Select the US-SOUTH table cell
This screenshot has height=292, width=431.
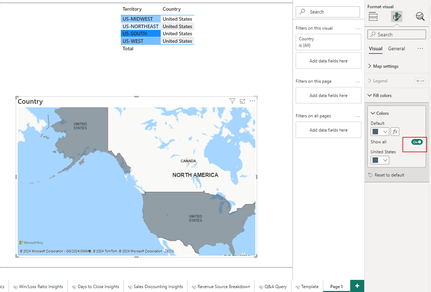141,34
